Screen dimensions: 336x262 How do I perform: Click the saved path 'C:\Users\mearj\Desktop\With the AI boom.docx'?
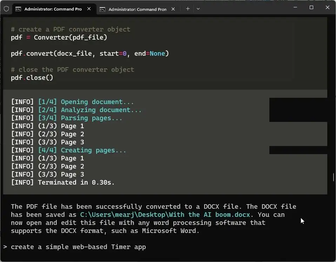[x=165, y=214]
